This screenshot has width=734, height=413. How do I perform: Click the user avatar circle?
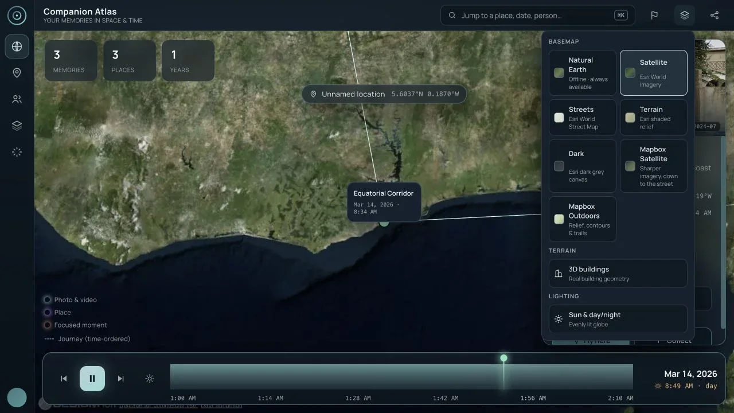(x=17, y=398)
